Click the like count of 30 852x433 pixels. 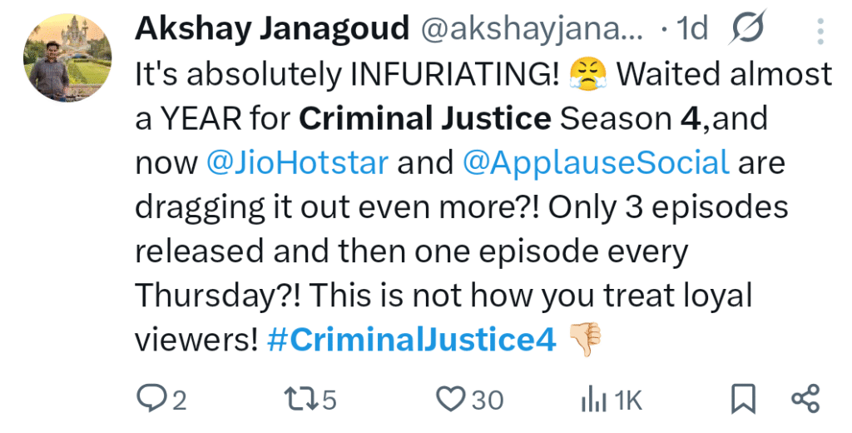488,401
